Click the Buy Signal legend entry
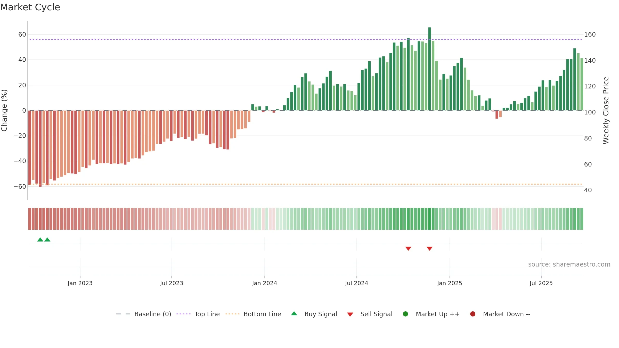This screenshot has width=619, height=348. coord(314,314)
